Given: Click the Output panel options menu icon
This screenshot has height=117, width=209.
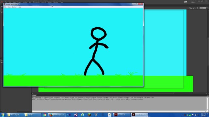Looking at the screenshot, I should click(x=208, y=95).
